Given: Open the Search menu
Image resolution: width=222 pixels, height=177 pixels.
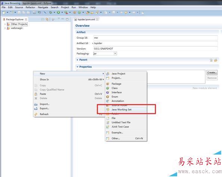Looking at the screenshot, I should 55,7.
